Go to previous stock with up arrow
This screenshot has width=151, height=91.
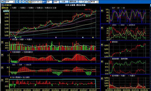(x=20, y=2)
